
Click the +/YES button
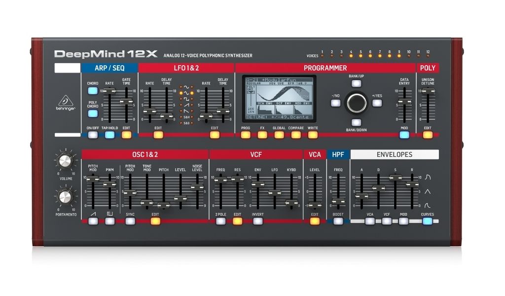tap(377, 103)
